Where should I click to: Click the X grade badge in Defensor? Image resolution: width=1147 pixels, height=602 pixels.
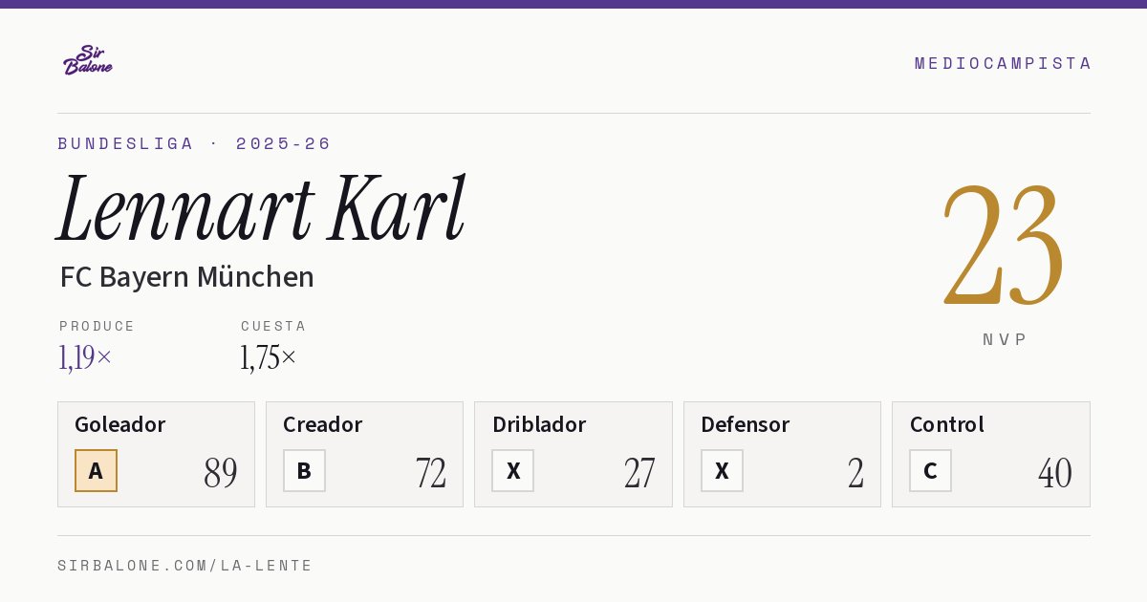[722, 470]
